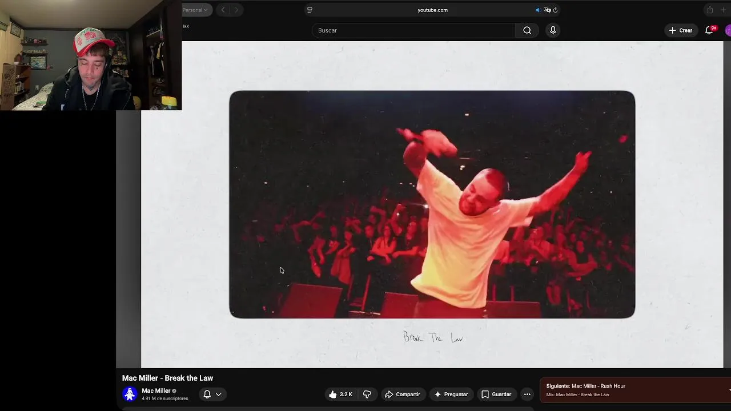
Task: Click the video player to pause
Action: click(432, 204)
